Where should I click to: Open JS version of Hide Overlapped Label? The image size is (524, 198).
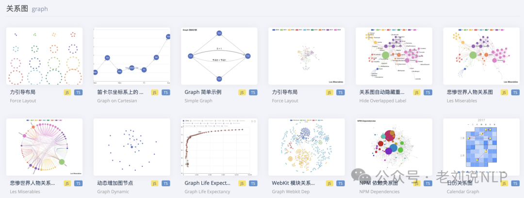(x=417, y=92)
